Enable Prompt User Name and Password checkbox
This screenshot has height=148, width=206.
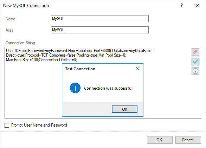click(x=7, y=125)
